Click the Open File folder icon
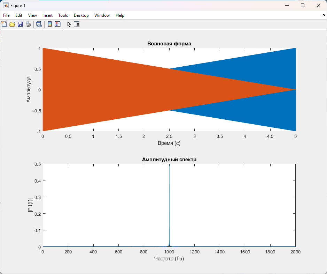The width and height of the screenshot is (327, 274). click(12, 24)
